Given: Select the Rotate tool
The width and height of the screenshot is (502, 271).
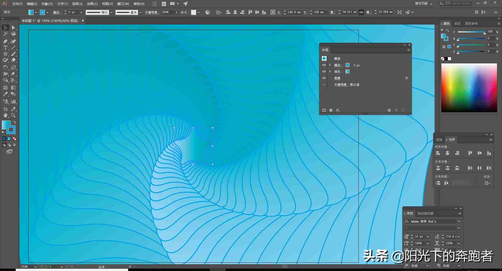Looking at the screenshot, I should pos(5,68).
